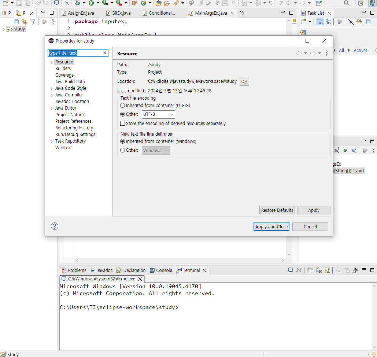377x357 pixels.
Task: Select Inherited from container (UTF-8) radio
Action: coord(123,105)
